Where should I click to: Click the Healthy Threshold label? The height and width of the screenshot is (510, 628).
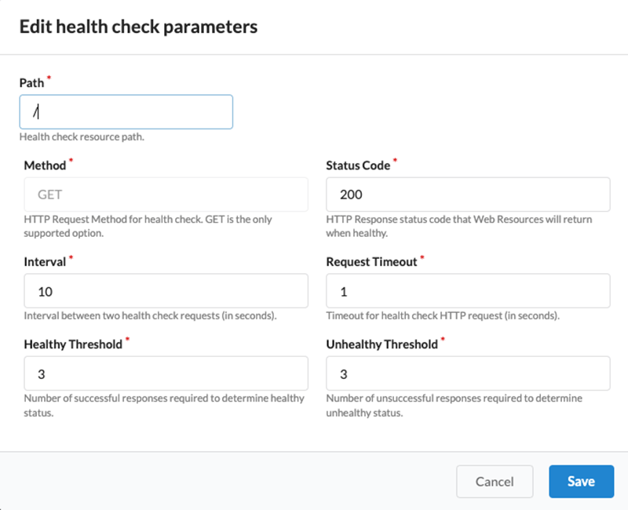tap(73, 344)
